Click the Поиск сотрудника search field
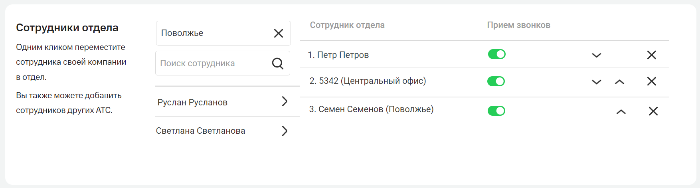Screen dimensions: 700x188 coord(212,63)
